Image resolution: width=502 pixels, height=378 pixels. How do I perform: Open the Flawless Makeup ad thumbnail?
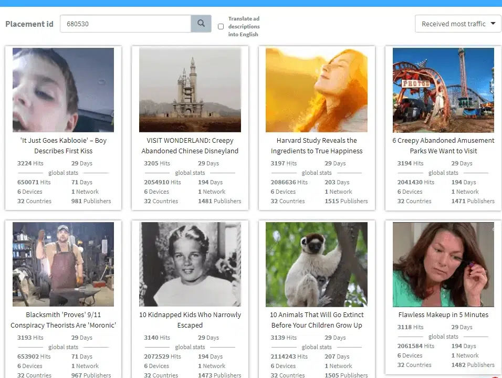(443, 264)
